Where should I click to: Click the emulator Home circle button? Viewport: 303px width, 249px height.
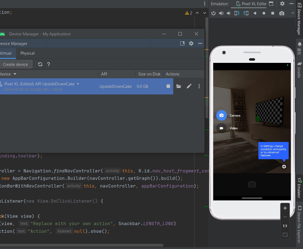coord(264,13)
